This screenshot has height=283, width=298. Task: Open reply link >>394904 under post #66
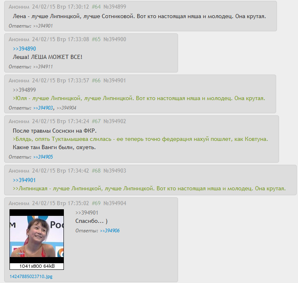pyautogui.click(x=66, y=108)
